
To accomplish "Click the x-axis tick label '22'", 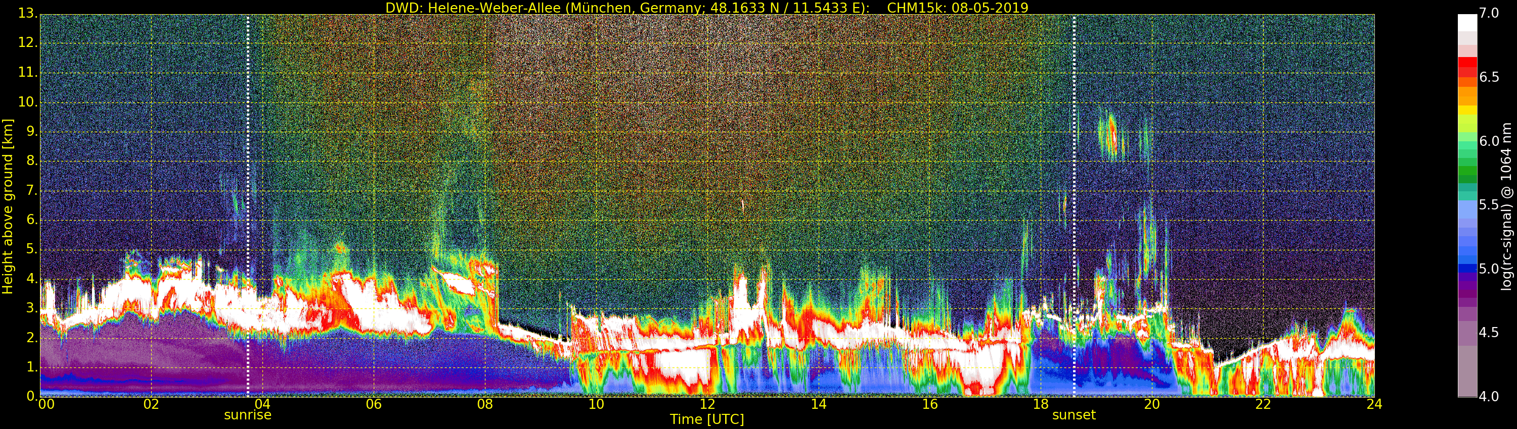I will 1263,404.
